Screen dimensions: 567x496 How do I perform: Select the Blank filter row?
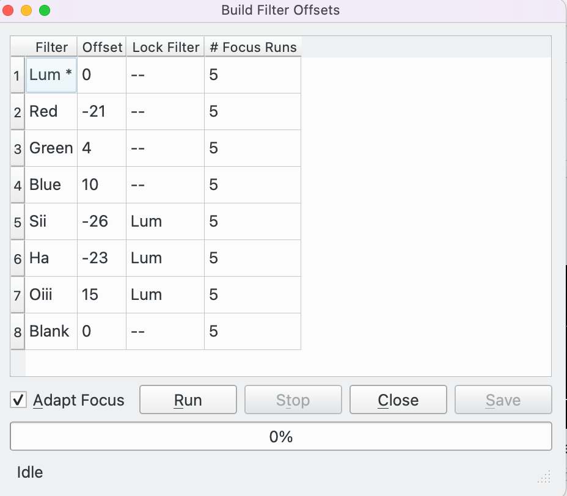point(51,331)
